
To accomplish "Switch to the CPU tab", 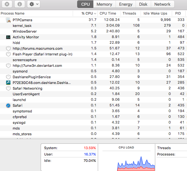I will 85,4.
